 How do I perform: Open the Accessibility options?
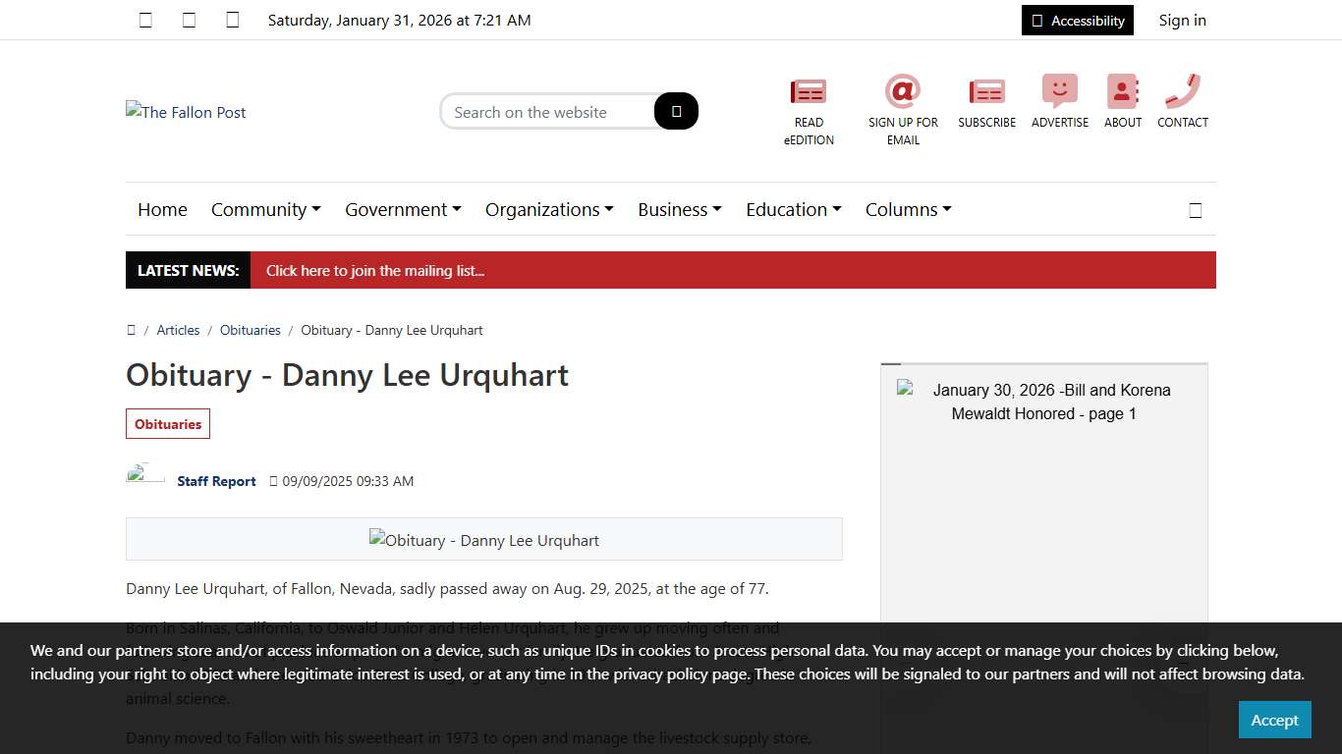point(1077,20)
